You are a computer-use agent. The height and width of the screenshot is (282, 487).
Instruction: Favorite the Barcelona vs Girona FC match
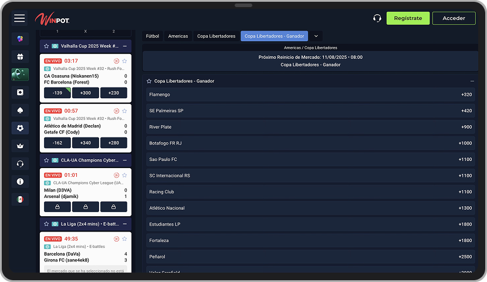[x=124, y=239]
